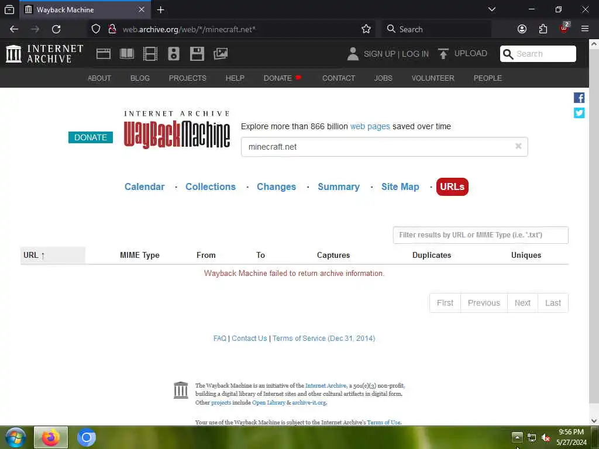The height and width of the screenshot is (449, 599).
Task: Open the Web archive icon
Action: pos(103,54)
